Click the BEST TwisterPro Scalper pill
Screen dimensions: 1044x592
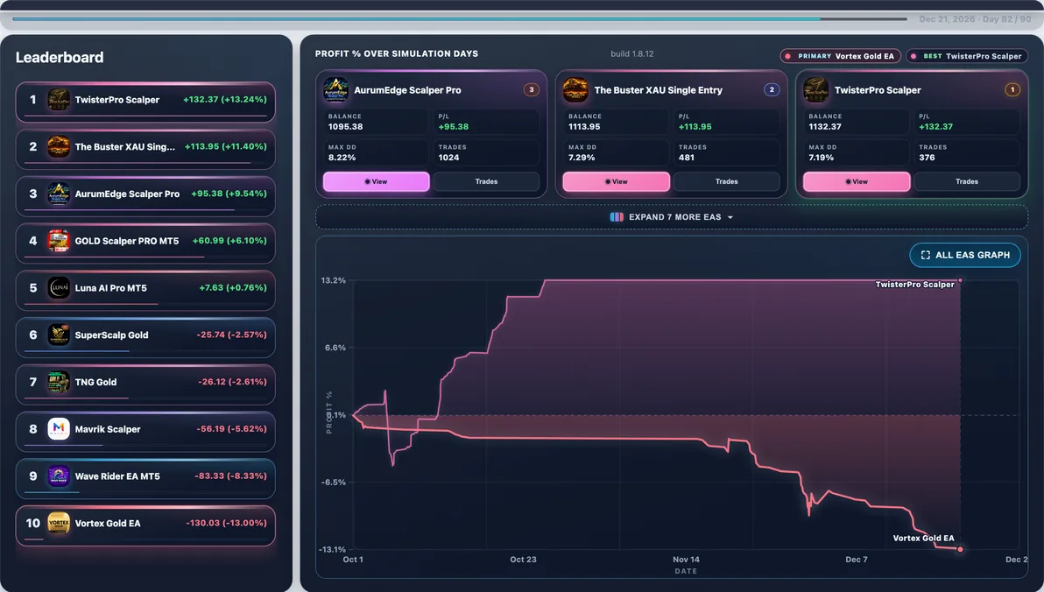967,56
